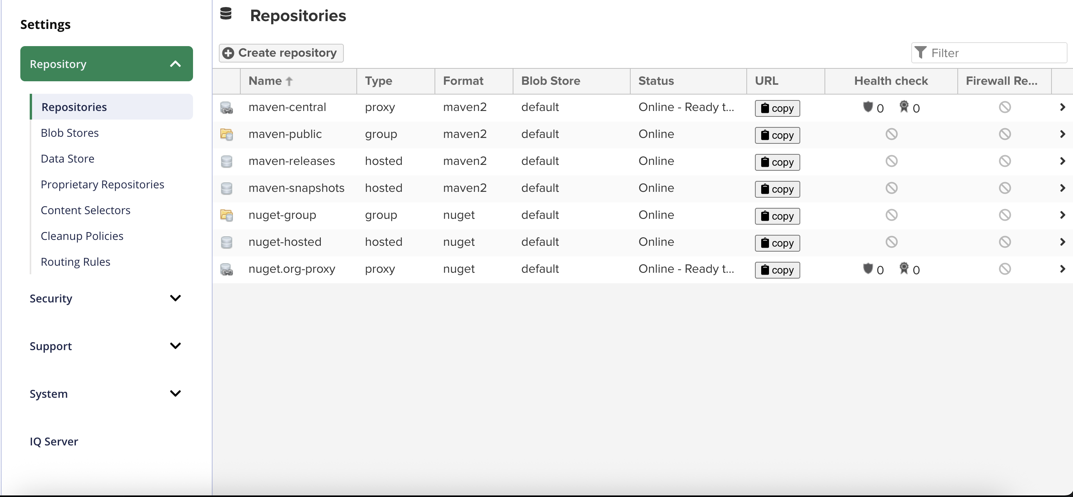The height and width of the screenshot is (497, 1073).
Task: Click the filter funnel icon
Action: 920,53
